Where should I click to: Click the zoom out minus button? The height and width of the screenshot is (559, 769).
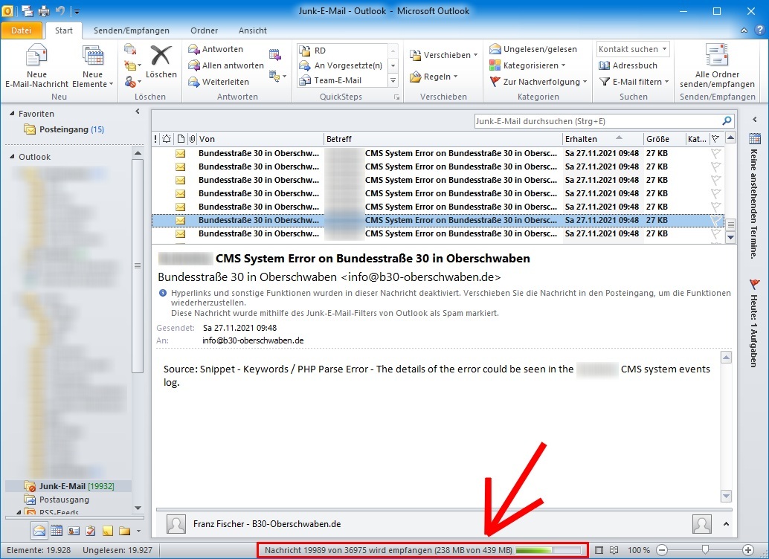coord(662,550)
